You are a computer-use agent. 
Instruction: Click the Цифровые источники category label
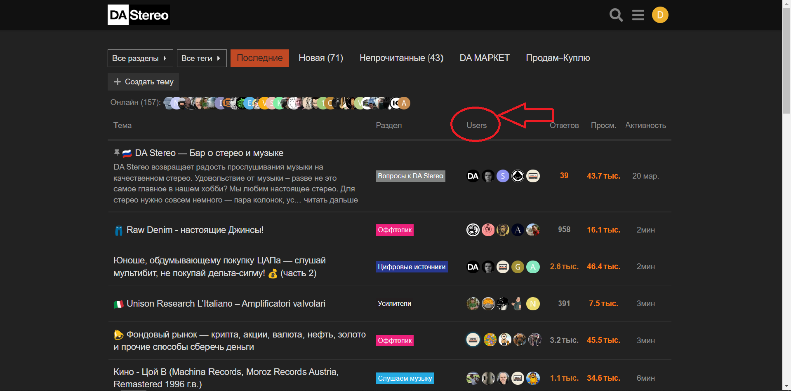pyautogui.click(x=412, y=267)
